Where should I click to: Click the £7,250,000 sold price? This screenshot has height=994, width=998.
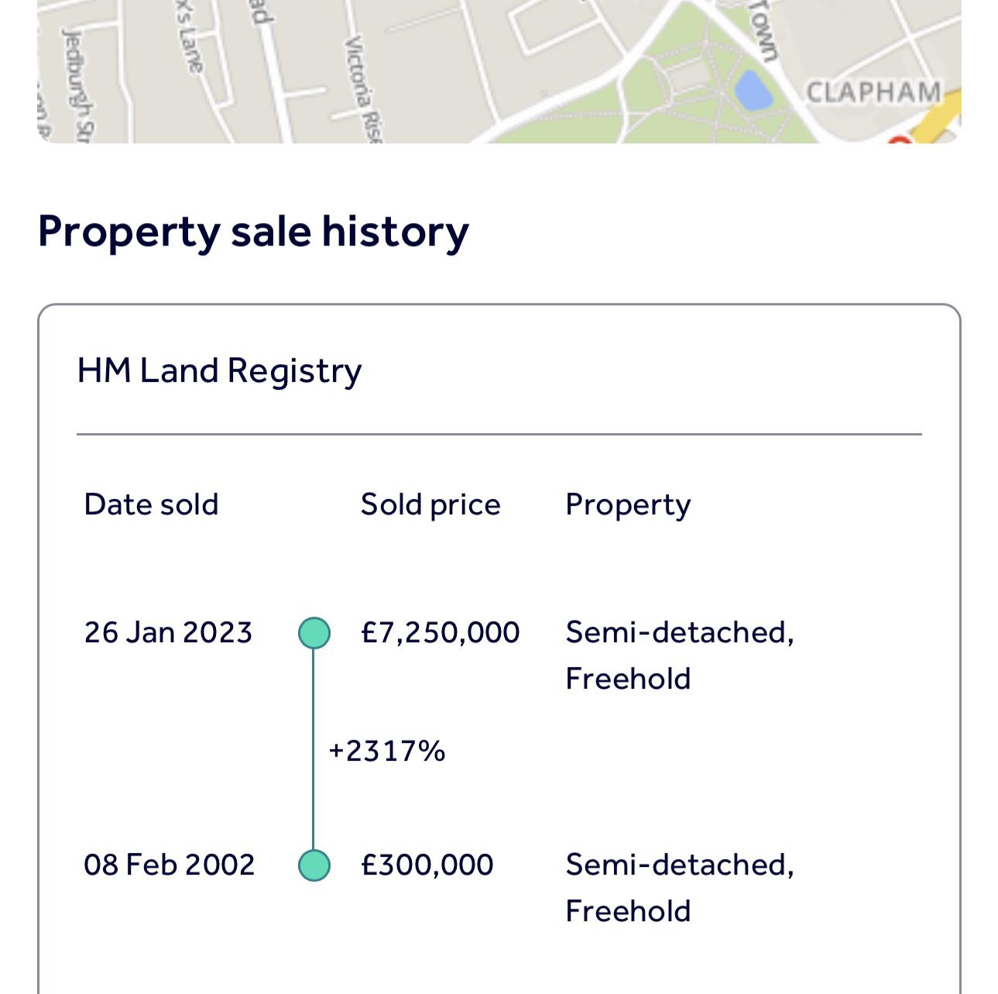pos(440,633)
